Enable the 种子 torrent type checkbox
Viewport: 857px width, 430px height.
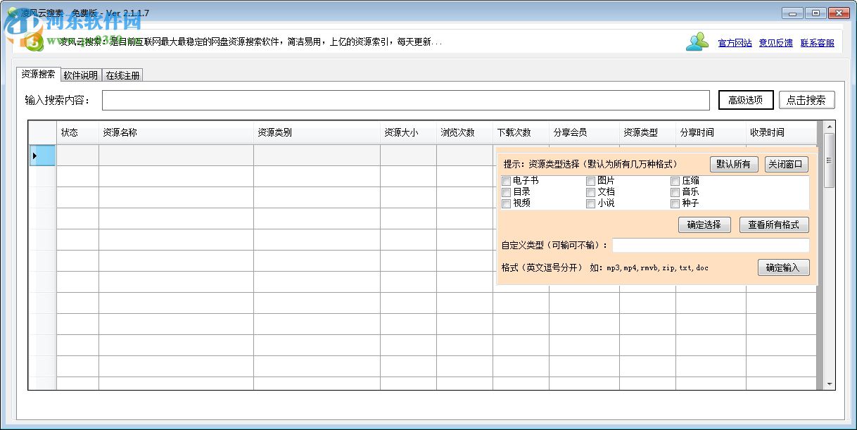tap(675, 203)
